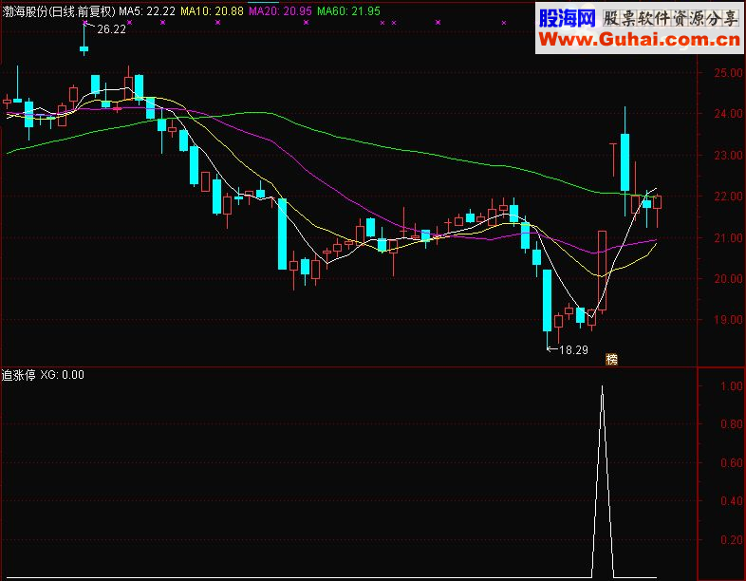This screenshot has width=746, height=581.
Task: Click the 1.00 indicator axis label
Action: [x=732, y=385]
